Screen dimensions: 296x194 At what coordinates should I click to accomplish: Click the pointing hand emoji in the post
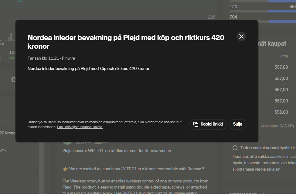65,169
